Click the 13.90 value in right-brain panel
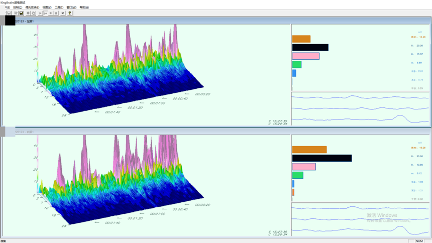This screenshot has height=243, width=432. pos(419,165)
